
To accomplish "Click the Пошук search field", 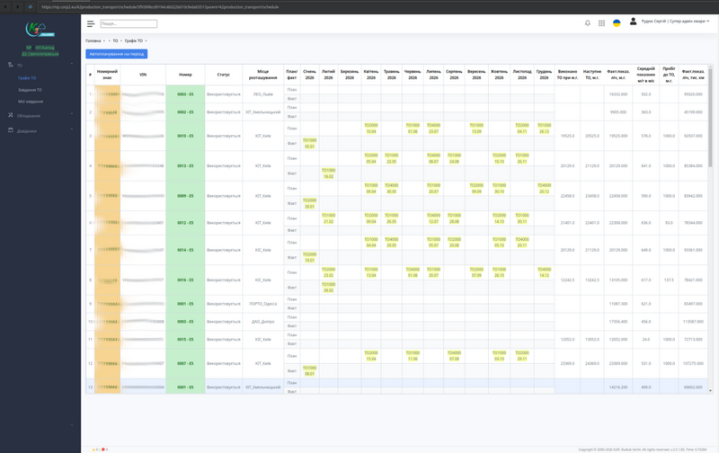I will [128, 23].
